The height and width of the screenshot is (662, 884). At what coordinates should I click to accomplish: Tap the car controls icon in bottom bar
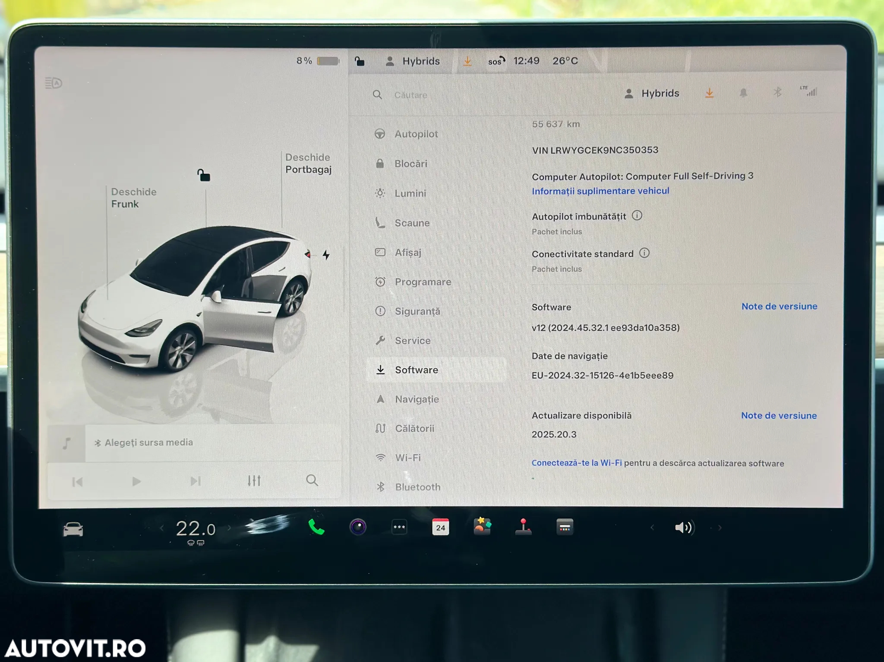(73, 529)
